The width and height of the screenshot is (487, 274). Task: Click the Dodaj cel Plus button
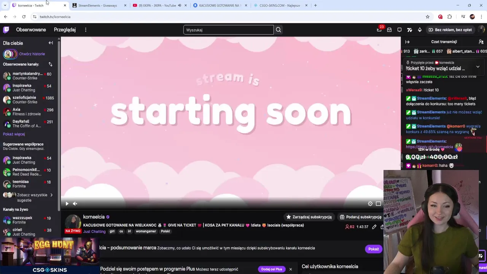click(272, 269)
